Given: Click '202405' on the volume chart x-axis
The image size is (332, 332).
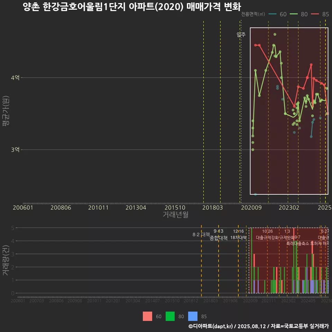Looking at the screenshot, I should tap(308, 301).
